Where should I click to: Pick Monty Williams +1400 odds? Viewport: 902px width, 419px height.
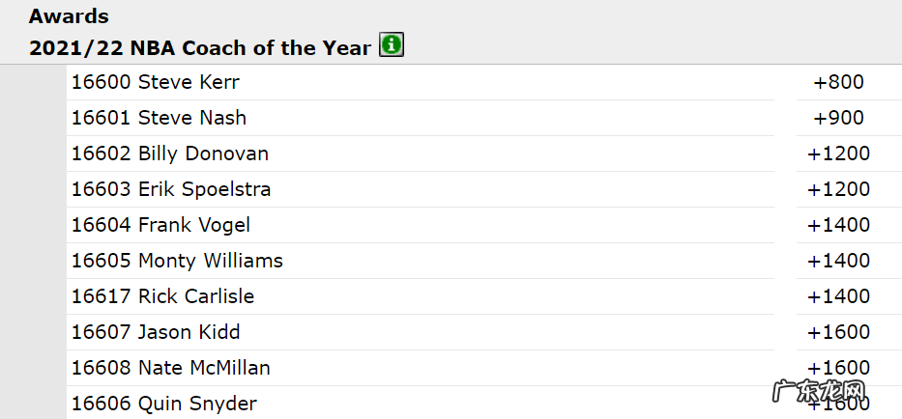[838, 261]
